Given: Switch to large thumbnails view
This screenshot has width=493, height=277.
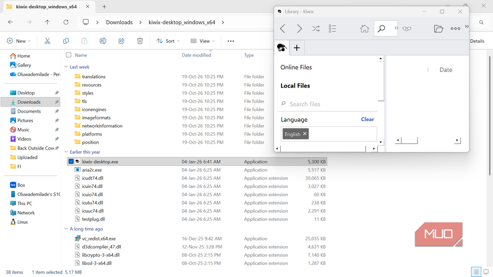Looking at the screenshot, I should pos(486,272).
